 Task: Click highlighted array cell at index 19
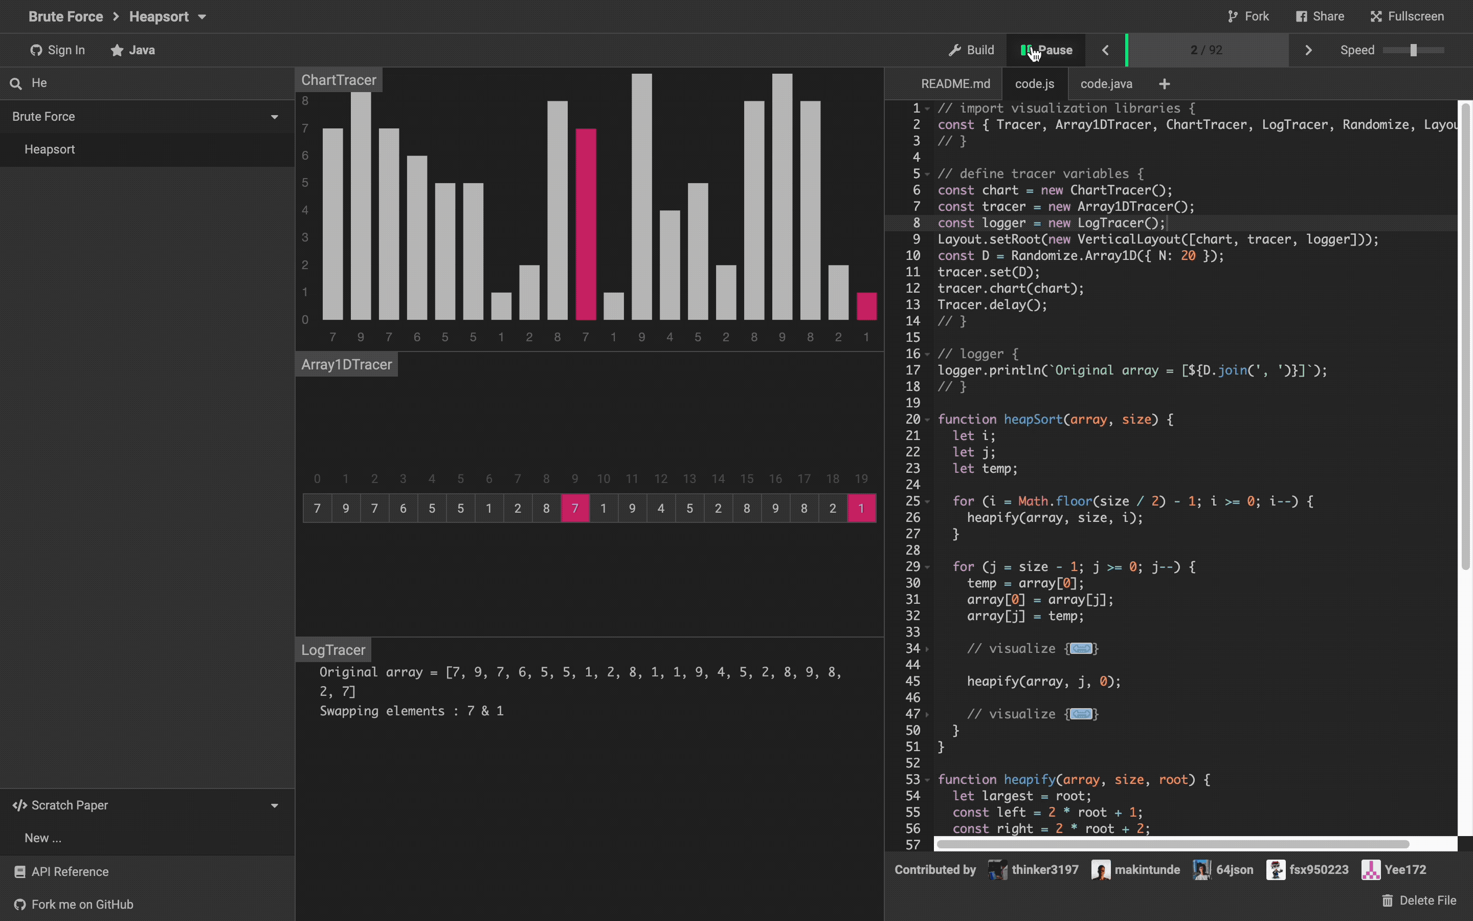point(861,508)
